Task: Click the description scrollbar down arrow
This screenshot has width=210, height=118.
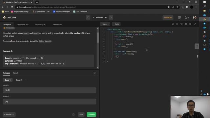Action: [98, 68]
